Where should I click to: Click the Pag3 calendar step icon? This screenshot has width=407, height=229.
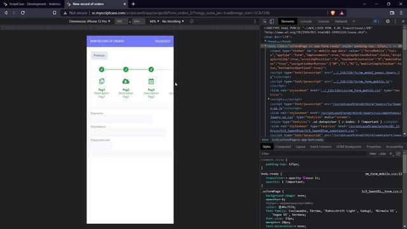point(151,81)
